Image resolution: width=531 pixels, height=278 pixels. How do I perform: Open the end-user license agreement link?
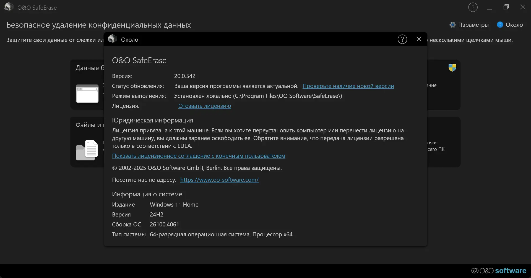pos(198,156)
